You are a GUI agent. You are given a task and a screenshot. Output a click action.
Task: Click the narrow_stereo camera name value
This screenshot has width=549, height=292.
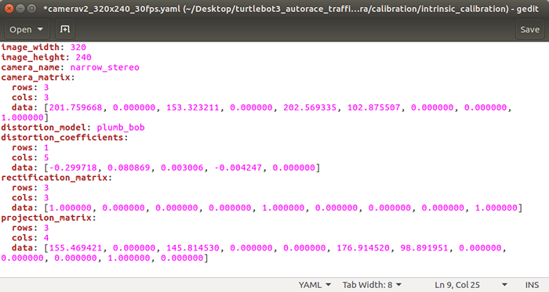pos(104,67)
